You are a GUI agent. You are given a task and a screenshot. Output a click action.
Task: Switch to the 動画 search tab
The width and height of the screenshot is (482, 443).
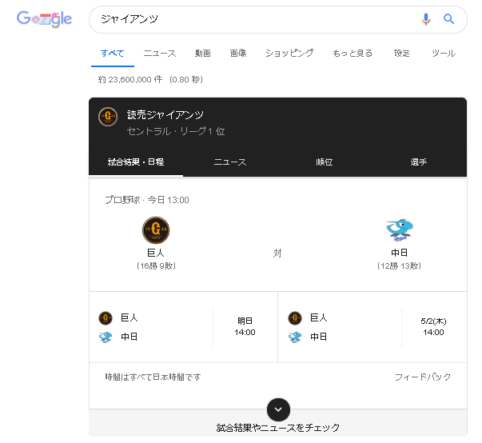[x=203, y=54]
